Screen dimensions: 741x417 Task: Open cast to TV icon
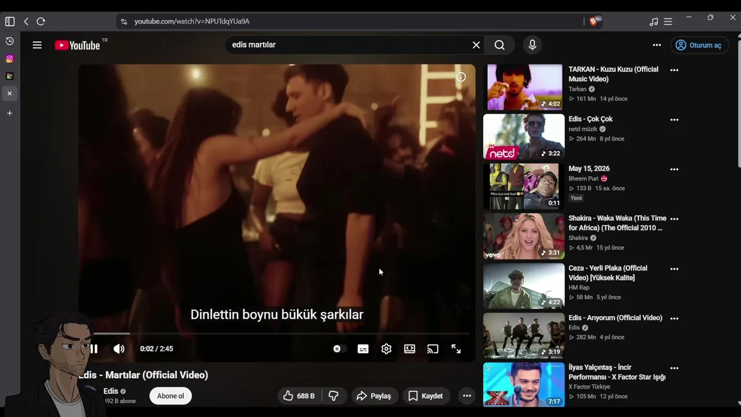pyautogui.click(x=432, y=349)
